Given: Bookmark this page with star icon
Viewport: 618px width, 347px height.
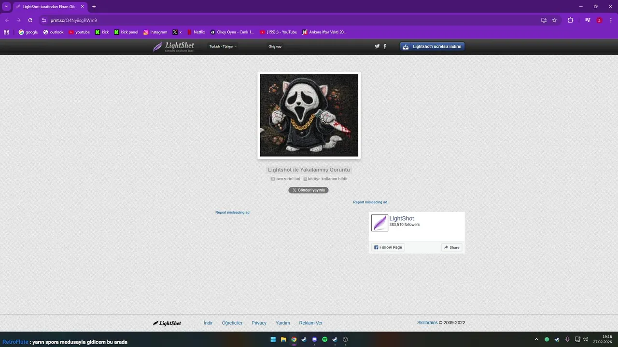Looking at the screenshot, I should tap(554, 20).
